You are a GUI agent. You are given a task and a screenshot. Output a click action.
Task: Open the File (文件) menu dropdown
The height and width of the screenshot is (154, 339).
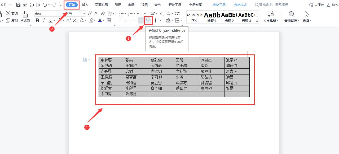[x=6, y=5]
